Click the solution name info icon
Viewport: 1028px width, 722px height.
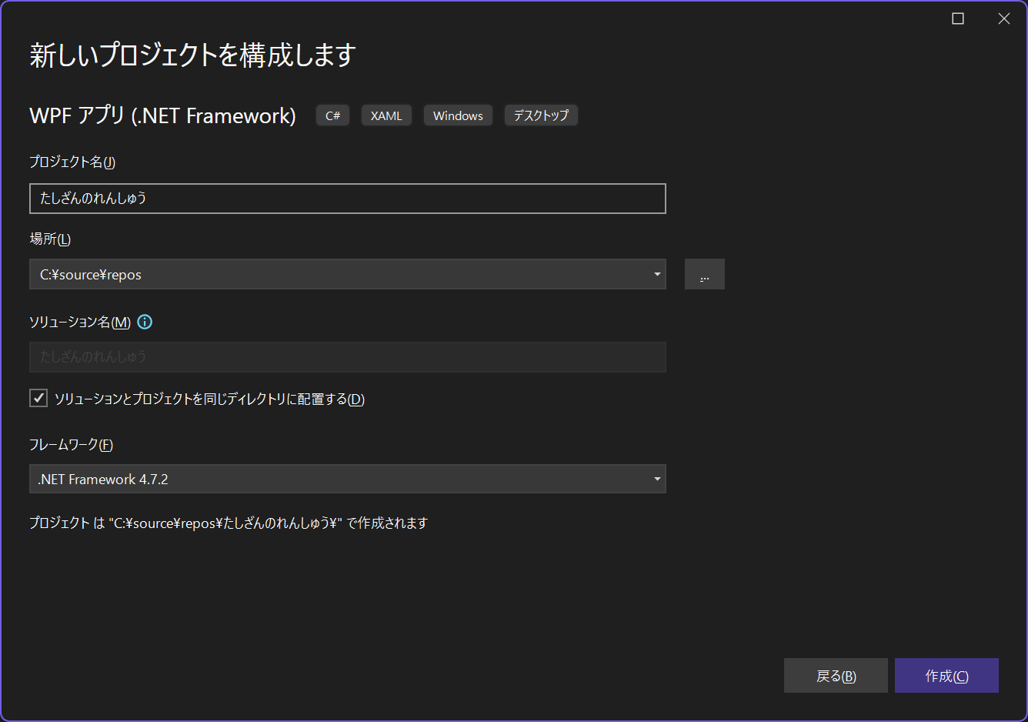pyautogui.click(x=145, y=323)
